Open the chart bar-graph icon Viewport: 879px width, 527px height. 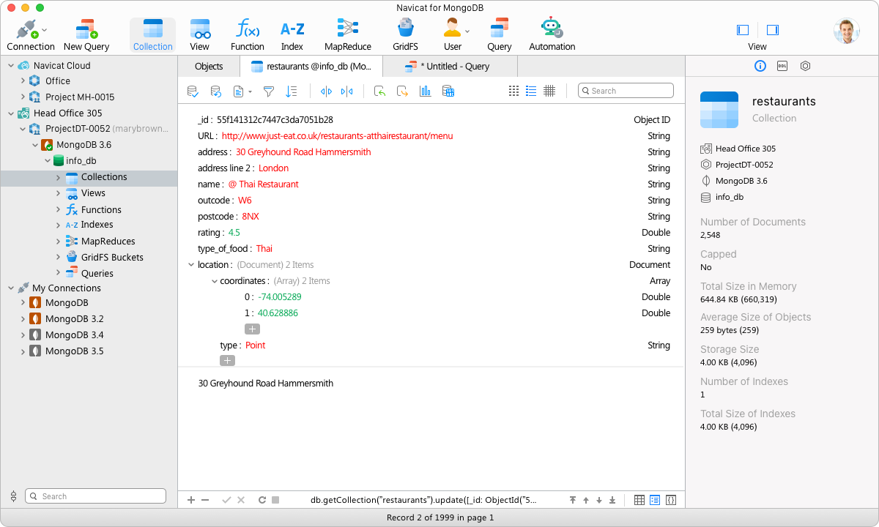[x=425, y=91]
